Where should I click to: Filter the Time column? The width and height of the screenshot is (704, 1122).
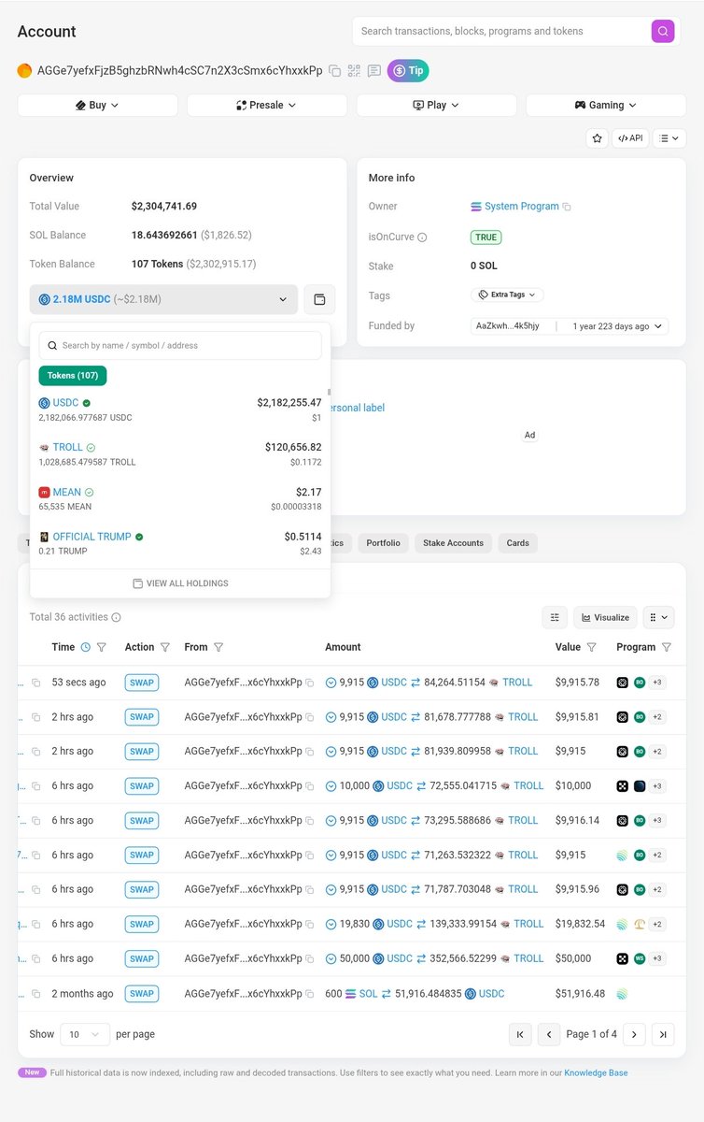(102, 647)
